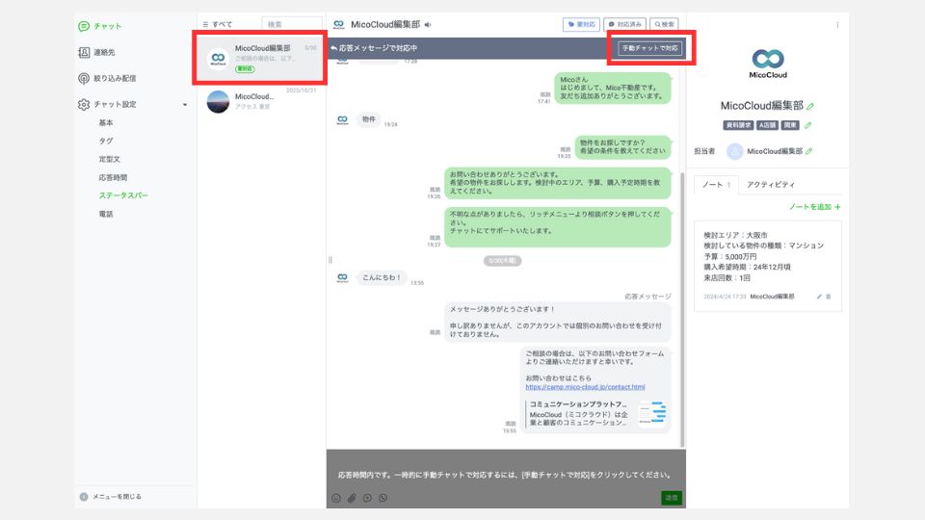Switch to the ノート tab
The image size is (925, 520).
click(716, 185)
